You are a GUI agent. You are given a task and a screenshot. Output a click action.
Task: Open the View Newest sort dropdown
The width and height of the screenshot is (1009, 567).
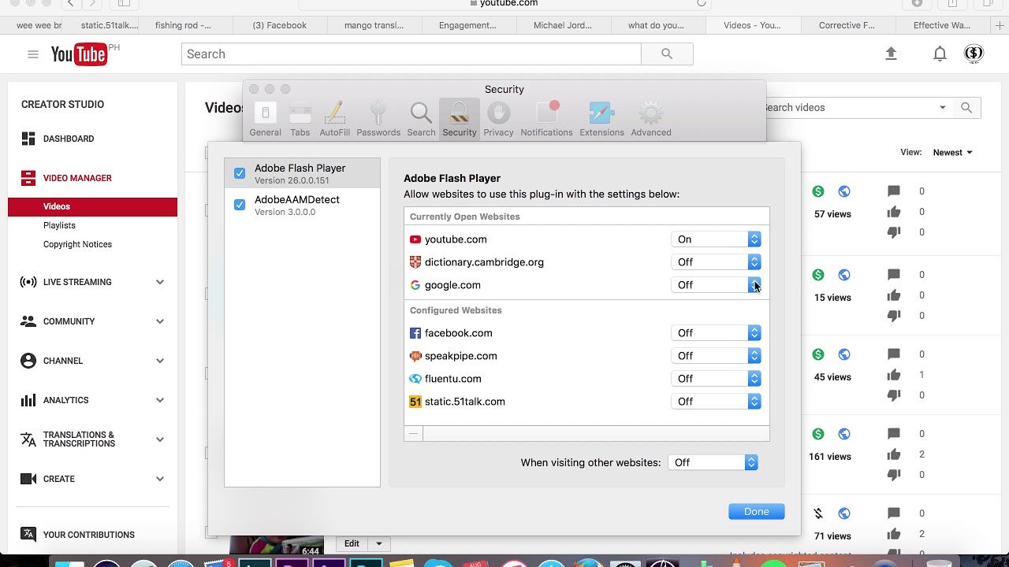(952, 153)
